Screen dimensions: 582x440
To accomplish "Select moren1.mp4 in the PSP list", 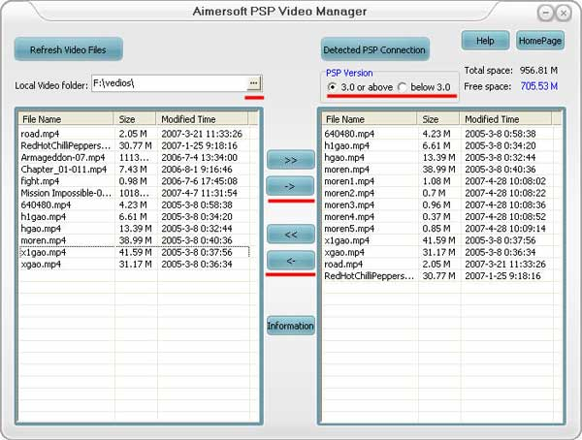I will coord(438,181).
